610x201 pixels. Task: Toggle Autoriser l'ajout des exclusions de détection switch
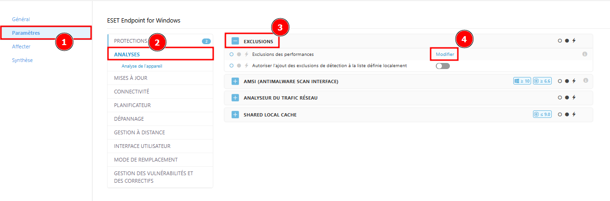click(443, 66)
